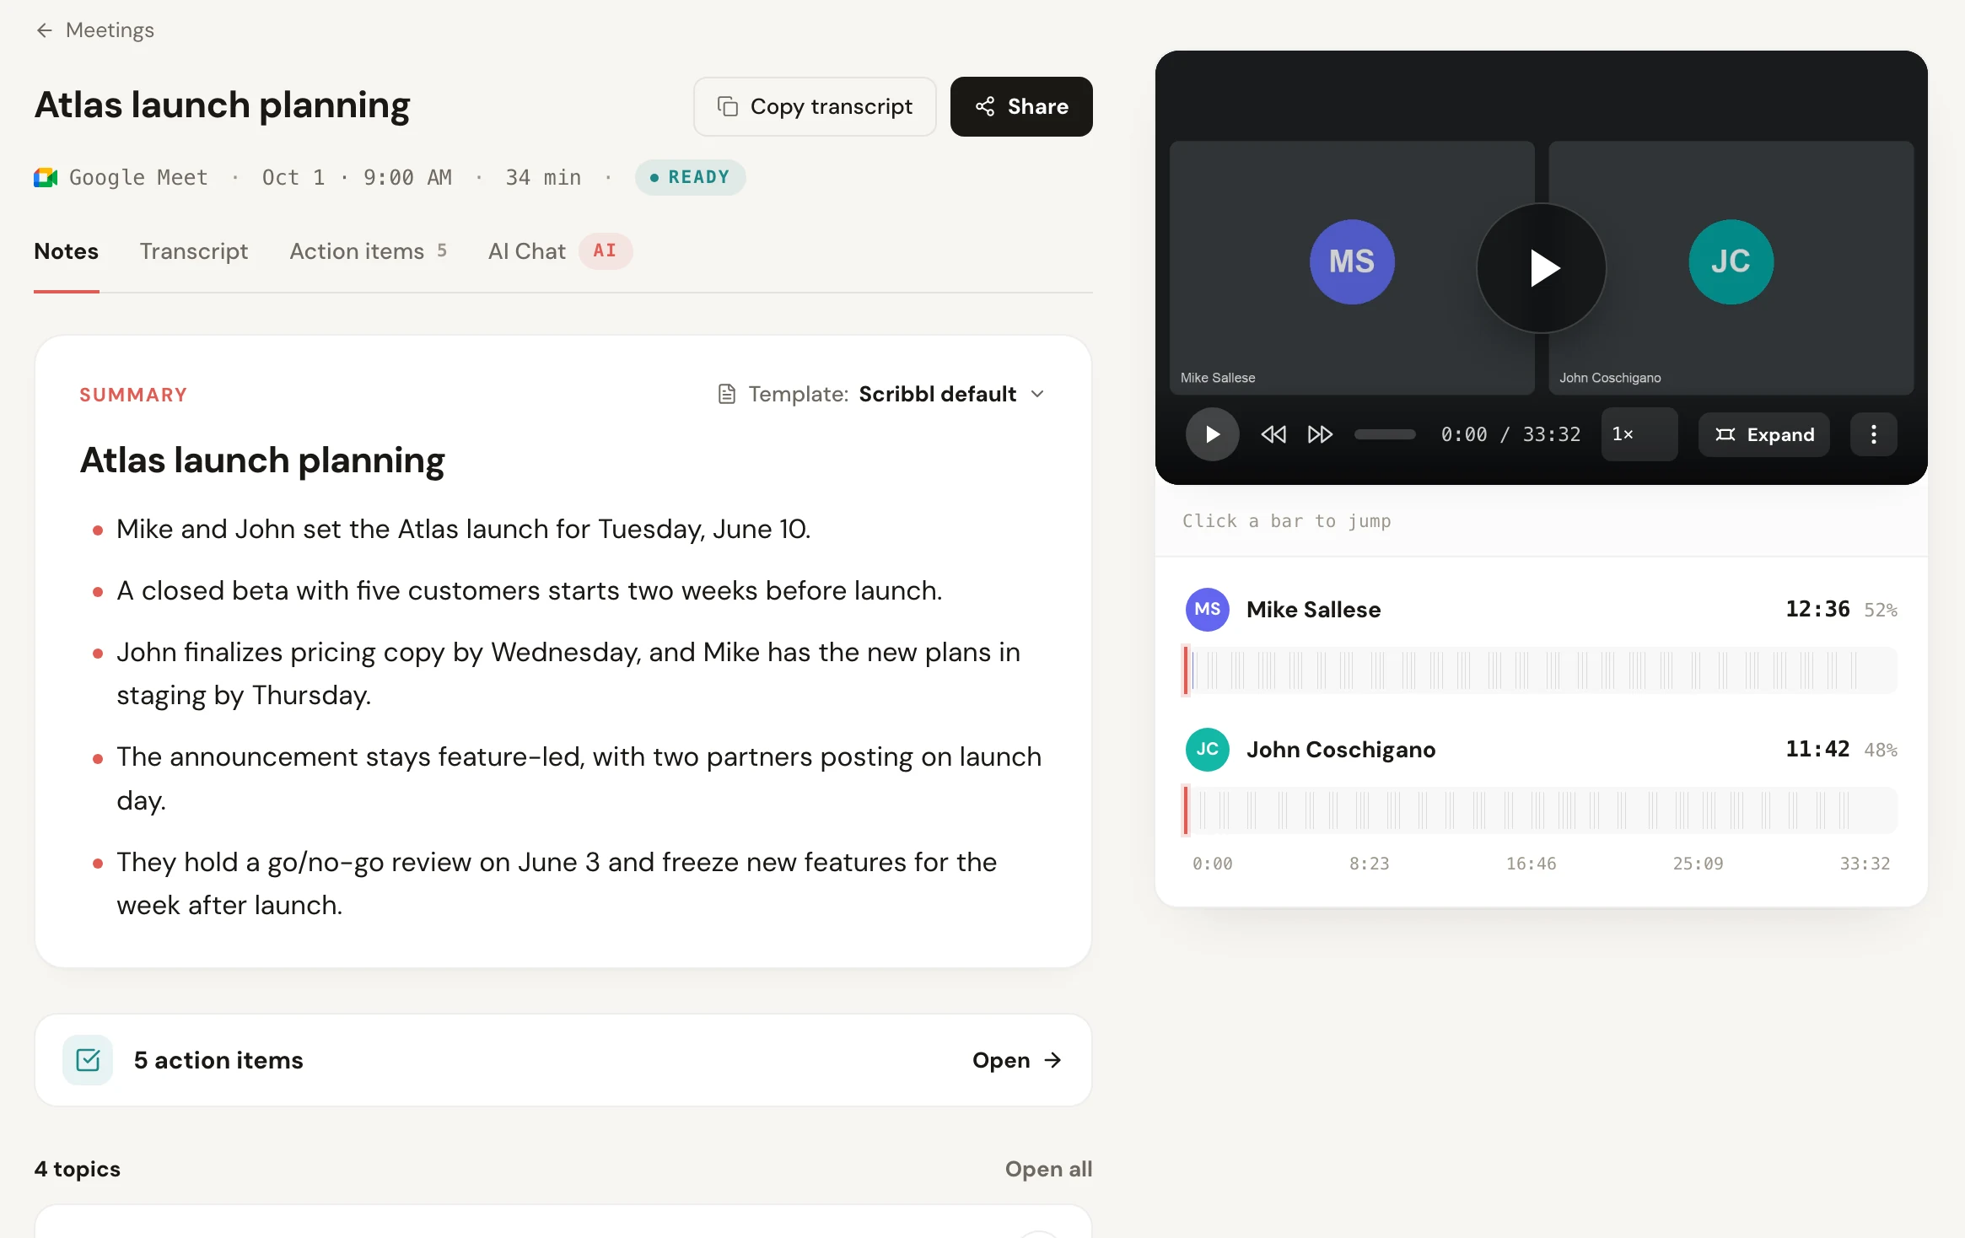Open the video more options menu

(x=1873, y=434)
